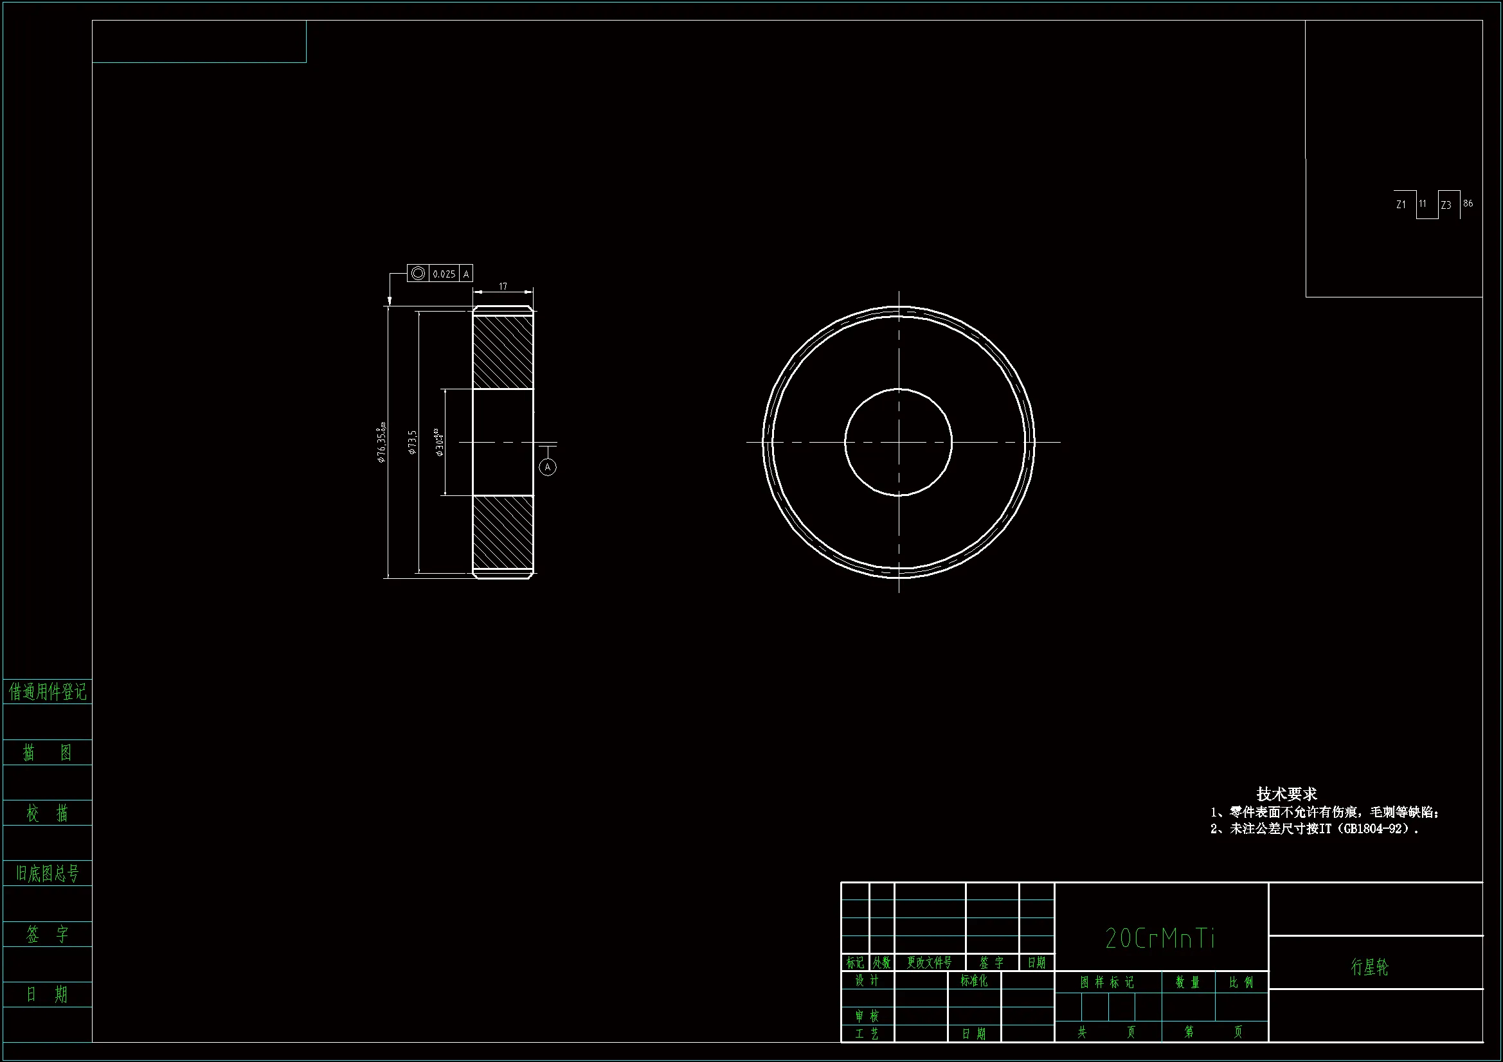Image resolution: width=1503 pixels, height=1062 pixels.
Task: Click the 20CrMnTi material text
Action: pyautogui.click(x=1160, y=939)
